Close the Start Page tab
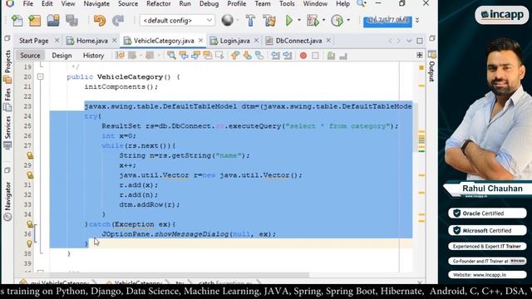Image resolution: width=532 pixels, height=299 pixels. 57,41
